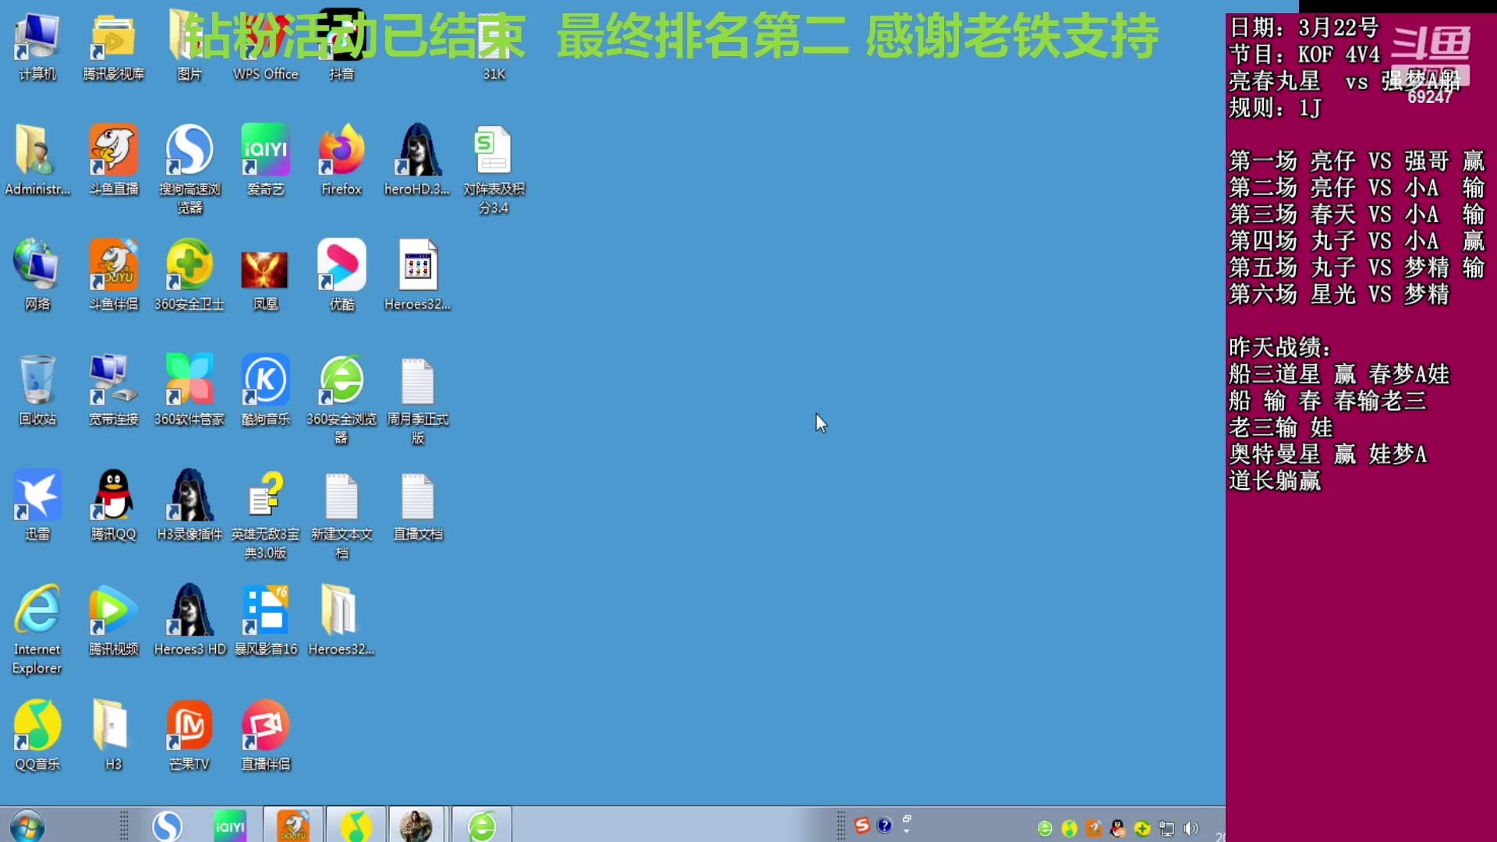Open the 直播文档 text file
The image size is (1497, 842).
(x=417, y=505)
